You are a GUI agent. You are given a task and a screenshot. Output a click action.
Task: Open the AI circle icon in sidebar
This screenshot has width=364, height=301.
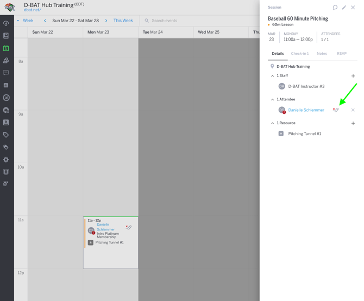click(6, 98)
